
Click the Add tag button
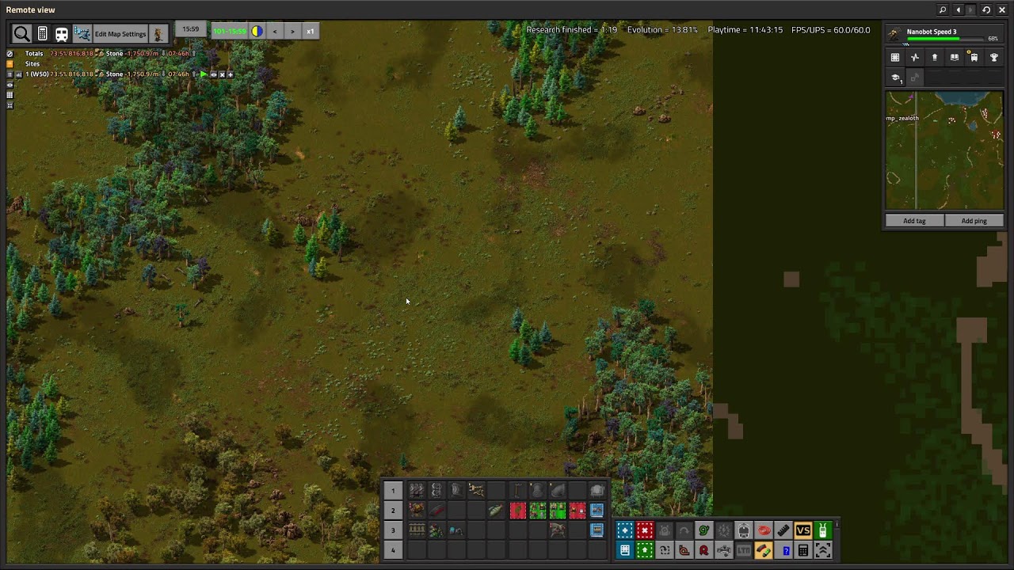915,221
